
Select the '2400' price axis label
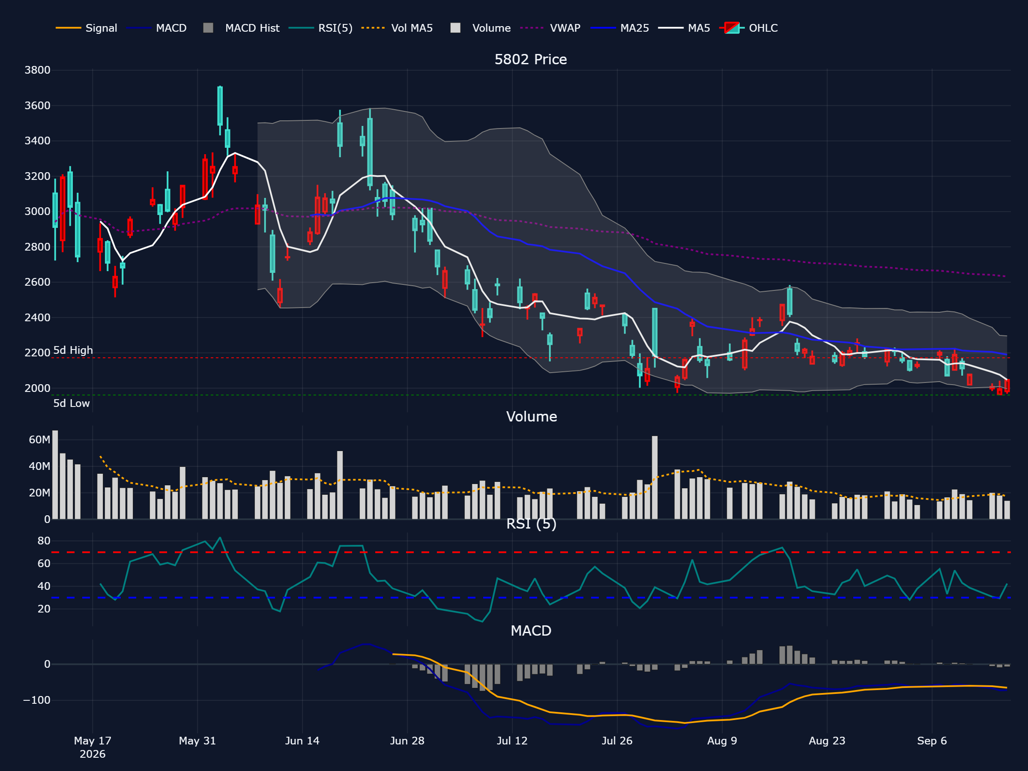point(38,317)
